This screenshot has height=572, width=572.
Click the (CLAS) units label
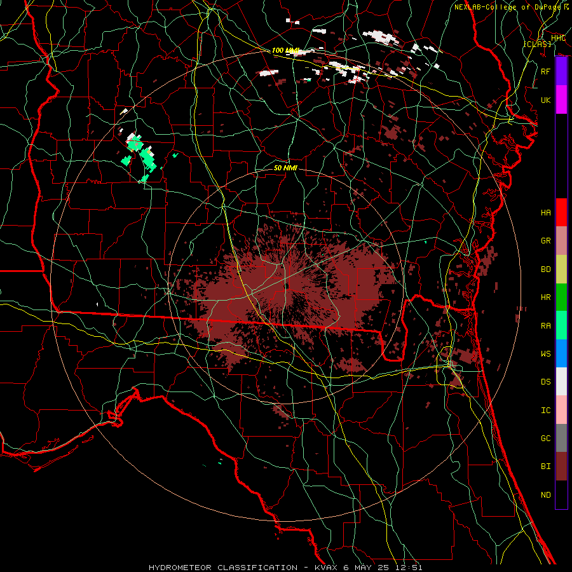tap(537, 44)
